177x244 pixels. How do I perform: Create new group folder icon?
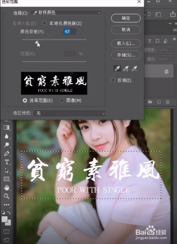point(150,102)
